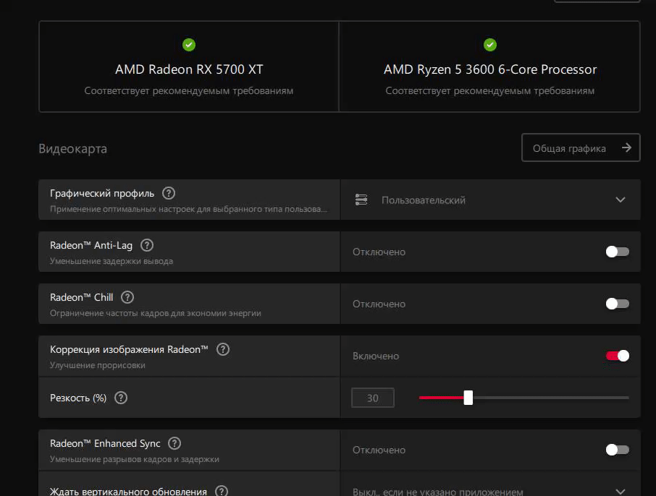656x496 pixels.
Task: Click the Резкость value field showing 30
Action: pyautogui.click(x=373, y=398)
